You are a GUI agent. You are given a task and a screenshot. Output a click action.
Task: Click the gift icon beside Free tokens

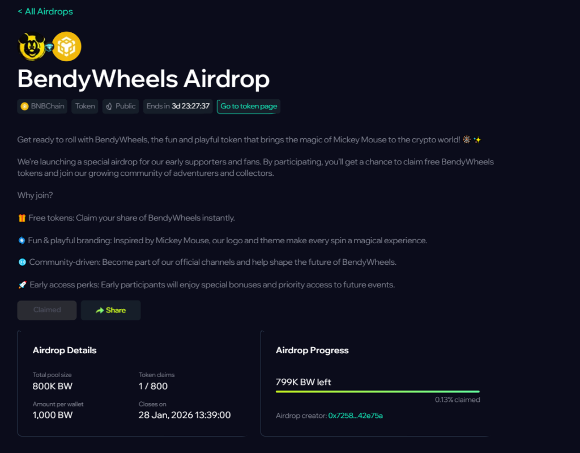pos(22,218)
